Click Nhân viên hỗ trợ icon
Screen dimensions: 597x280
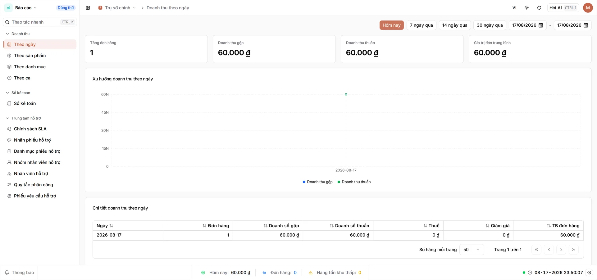point(9,174)
